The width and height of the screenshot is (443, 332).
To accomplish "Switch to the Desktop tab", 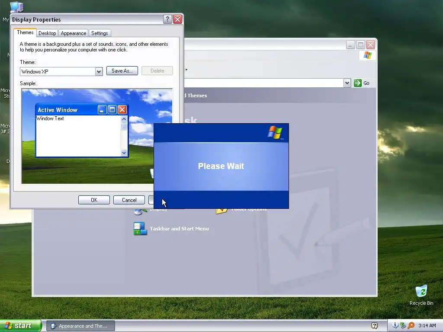I will point(47,33).
